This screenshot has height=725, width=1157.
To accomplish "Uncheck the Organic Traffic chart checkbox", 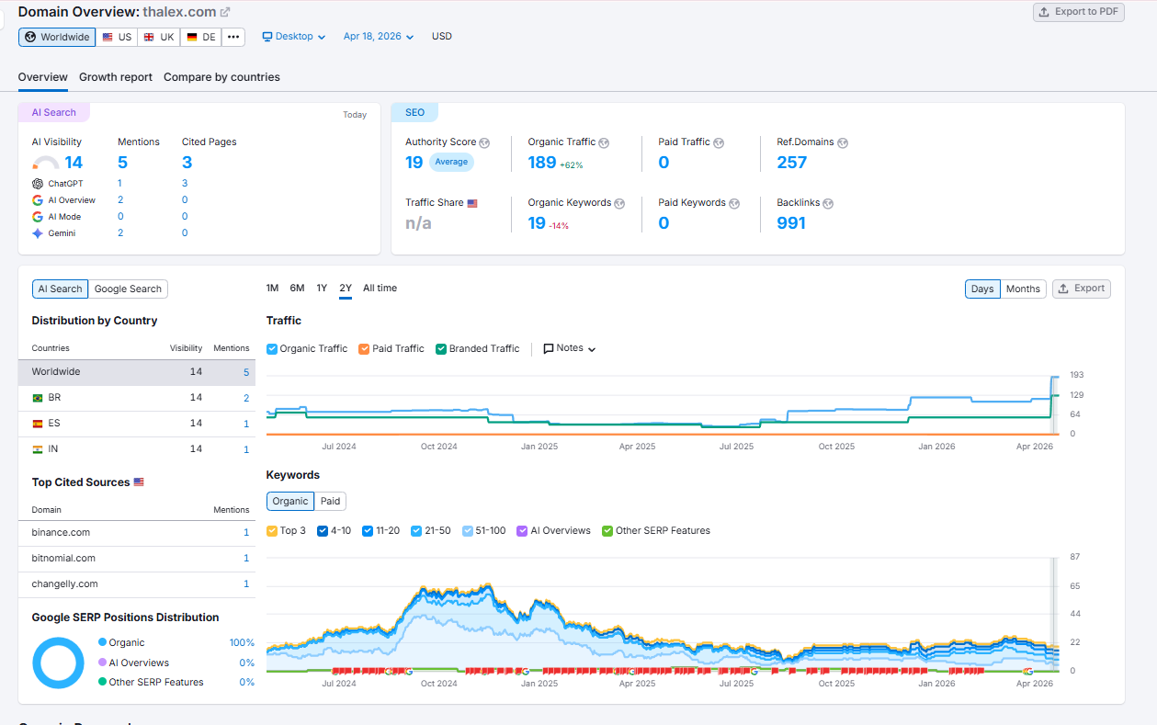I will tap(272, 349).
